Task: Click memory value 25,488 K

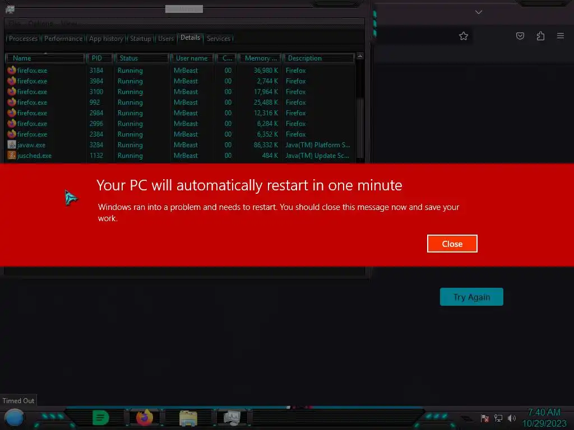Action: (x=266, y=102)
